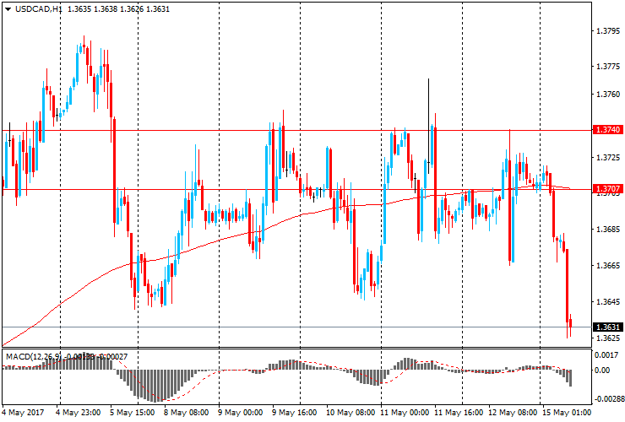Screen dimensions: 625x422
Task: Click the 1.3625 price axis value
Action: (x=608, y=338)
